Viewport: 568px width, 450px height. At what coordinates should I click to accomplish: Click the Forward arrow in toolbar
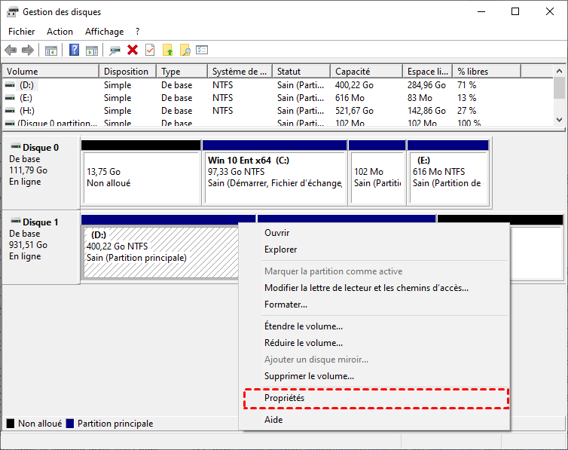[28, 51]
